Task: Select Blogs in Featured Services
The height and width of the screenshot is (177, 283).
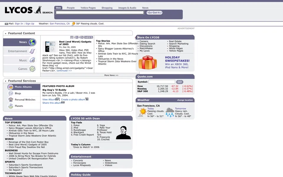Action: coord(18,93)
